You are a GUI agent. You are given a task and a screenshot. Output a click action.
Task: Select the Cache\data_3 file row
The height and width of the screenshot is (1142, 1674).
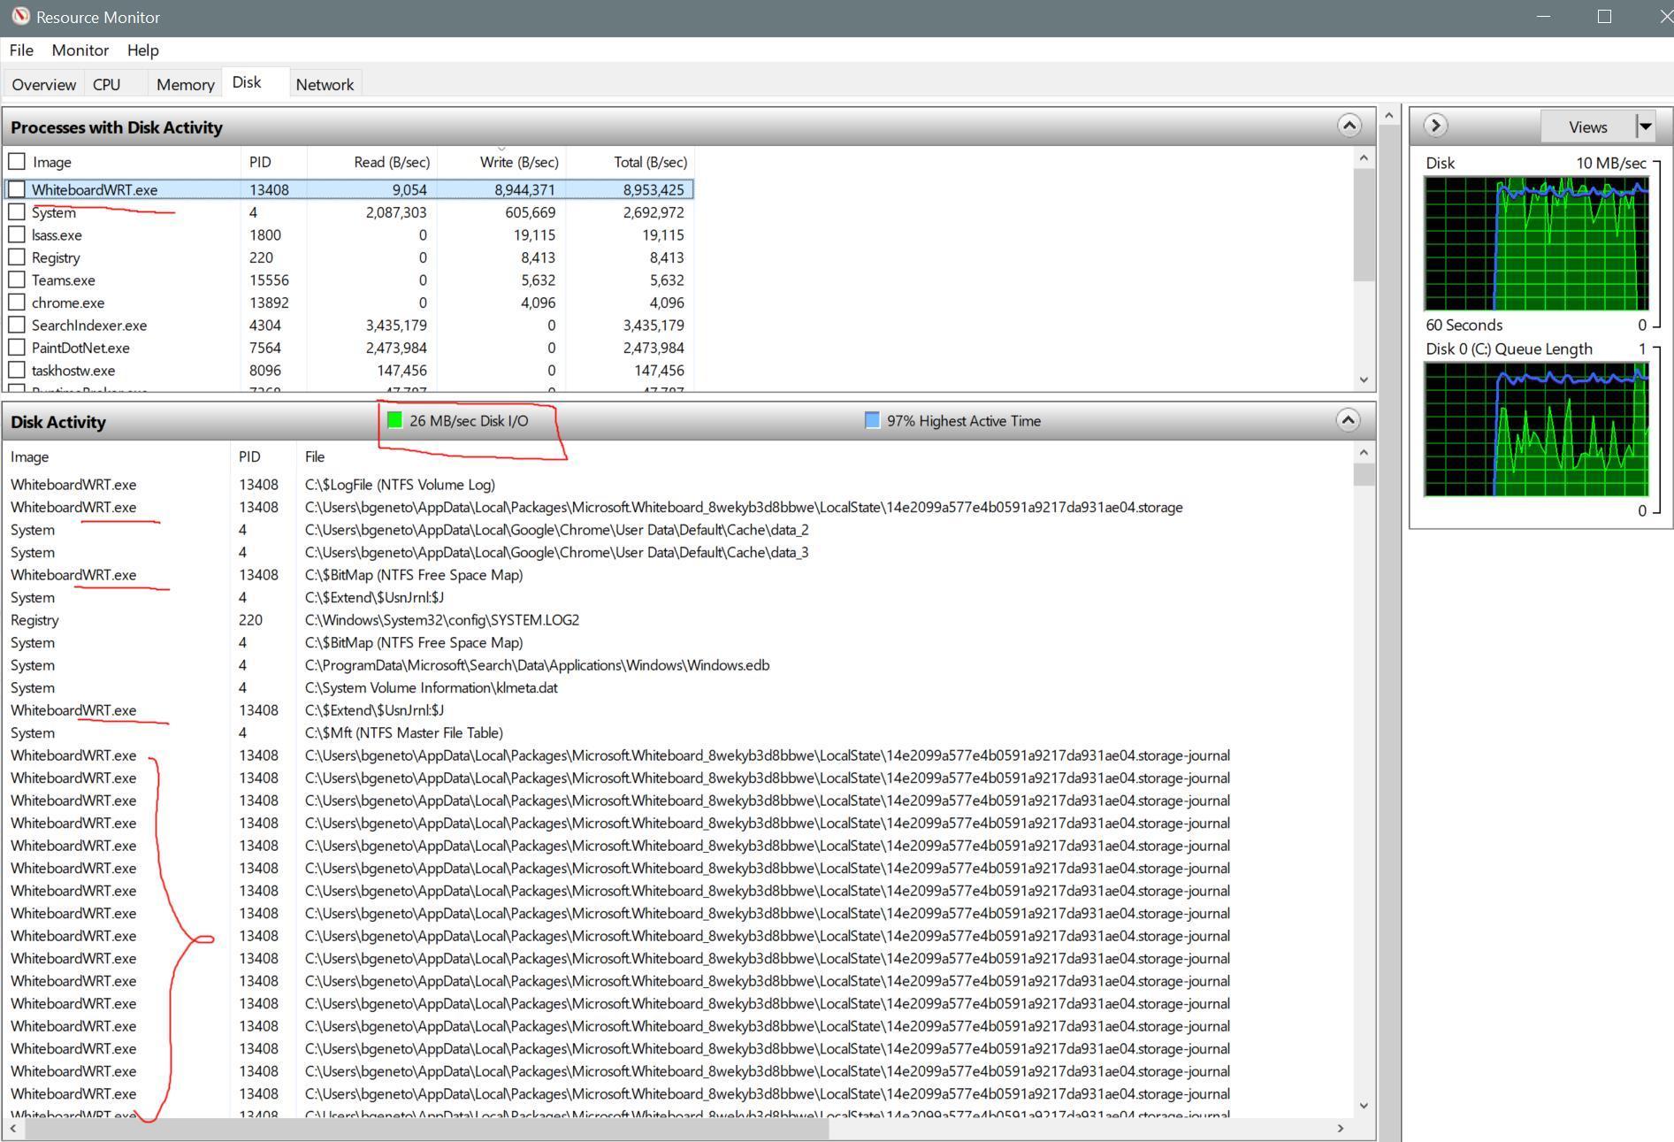point(678,552)
